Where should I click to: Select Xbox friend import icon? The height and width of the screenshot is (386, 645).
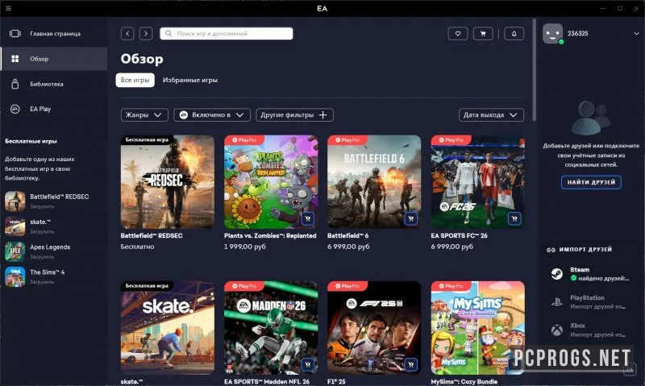click(x=556, y=330)
